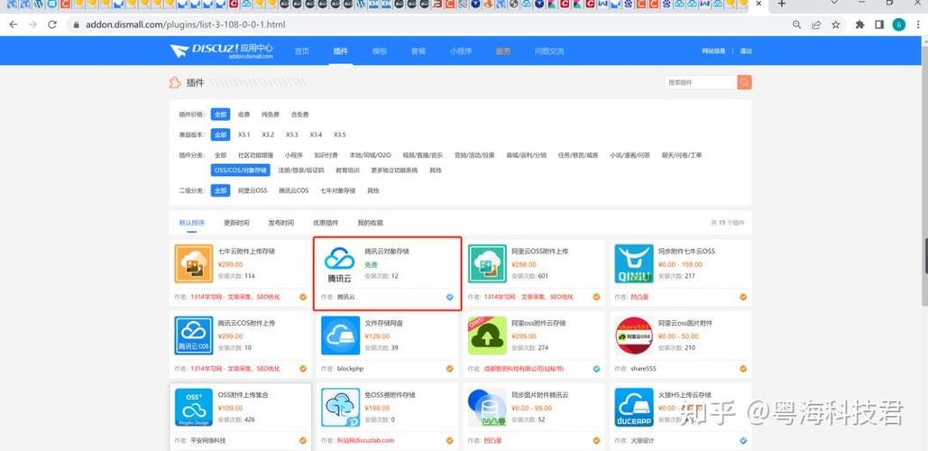Click the Discuz! 应用中心 logo

[x=222, y=51]
